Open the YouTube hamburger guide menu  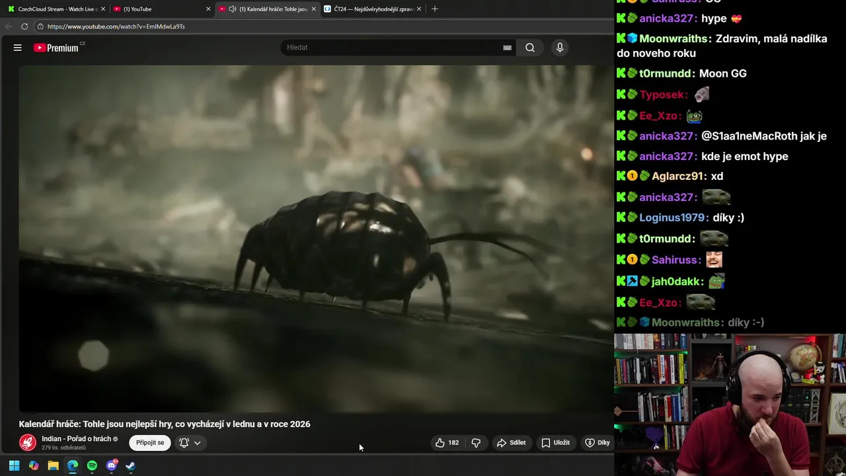(18, 48)
